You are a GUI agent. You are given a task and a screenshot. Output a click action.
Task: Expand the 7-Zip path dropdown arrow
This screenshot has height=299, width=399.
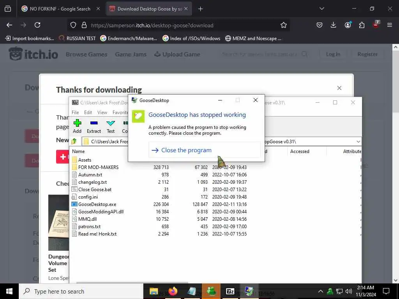358,141
